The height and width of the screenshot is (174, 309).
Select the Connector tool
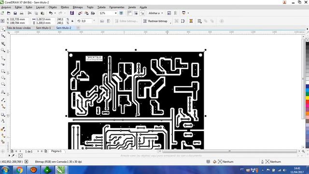pyautogui.click(x=3, y=106)
